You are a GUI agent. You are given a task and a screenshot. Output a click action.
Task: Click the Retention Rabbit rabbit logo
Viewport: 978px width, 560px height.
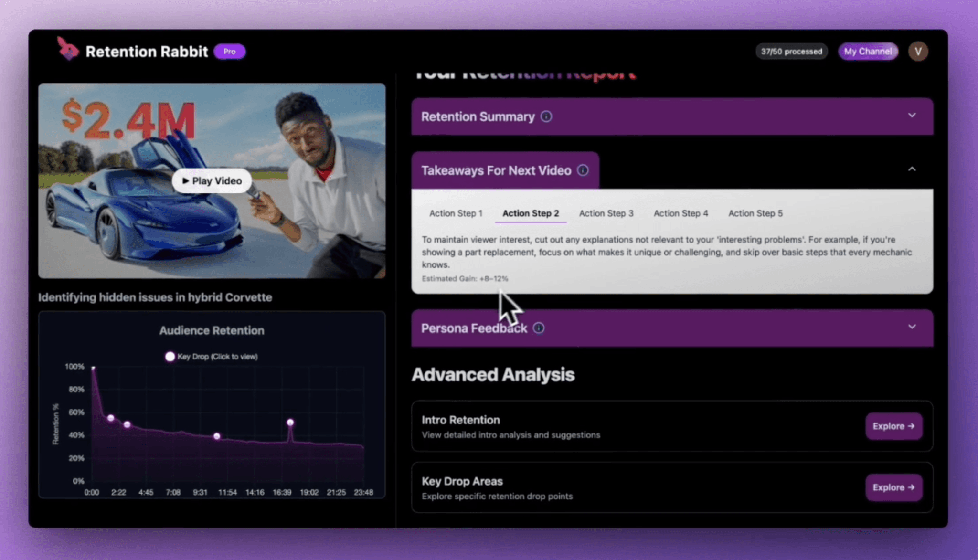coord(68,50)
